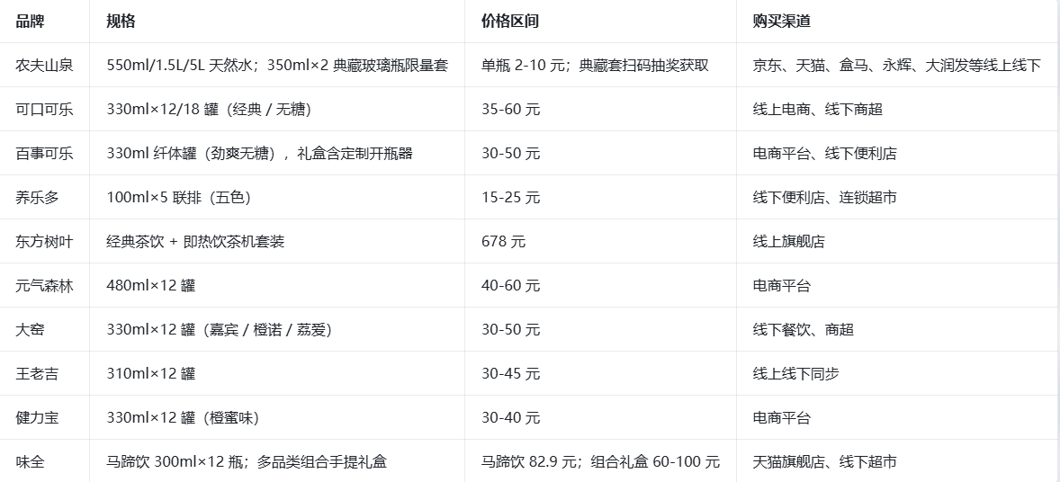Select the 天猫旗舰店、线下超市 channel cell

tap(825, 461)
